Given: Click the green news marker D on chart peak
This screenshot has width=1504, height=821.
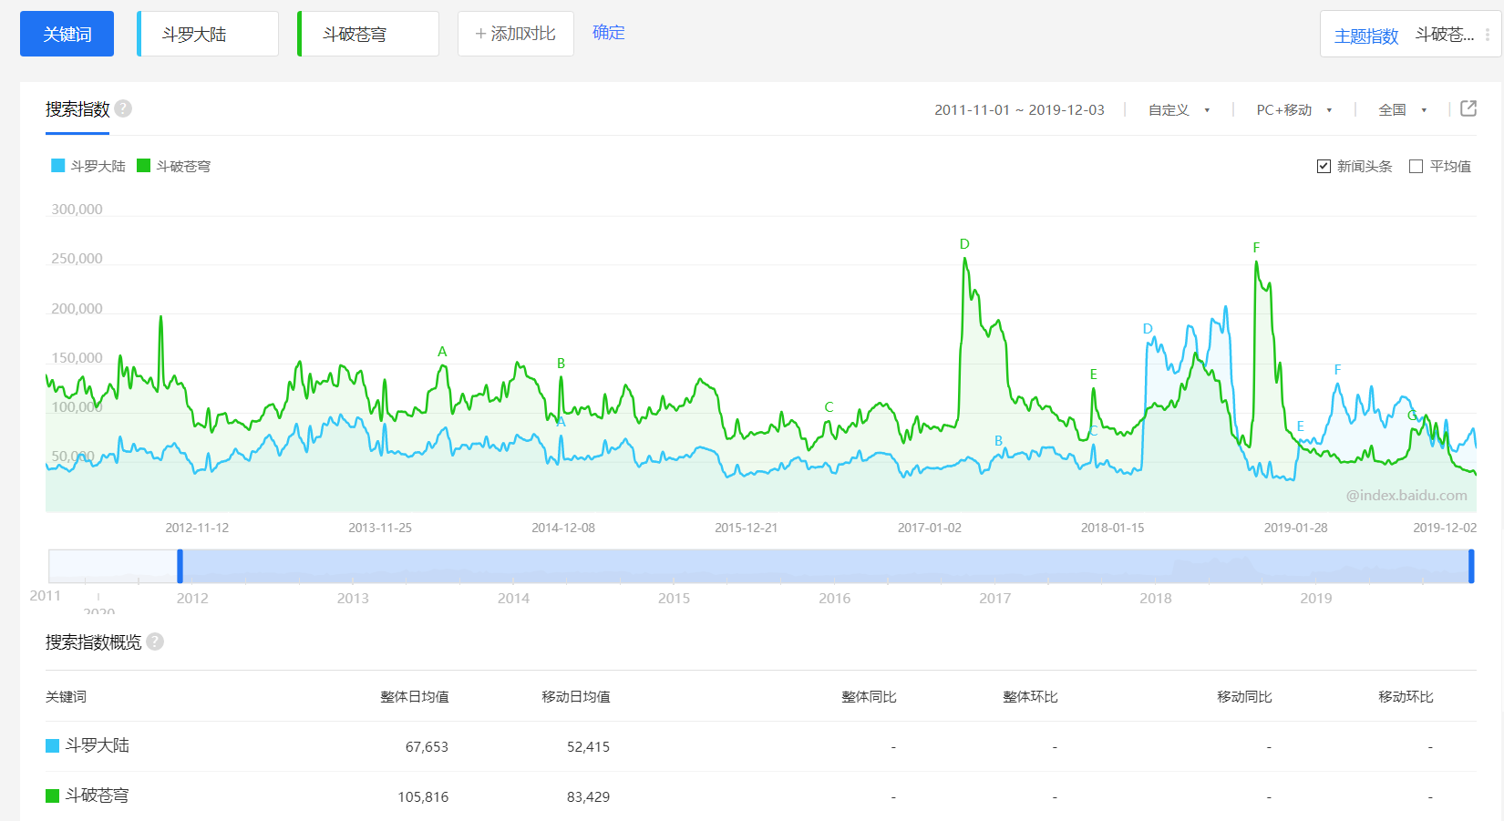Looking at the screenshot, I should 964,244.
